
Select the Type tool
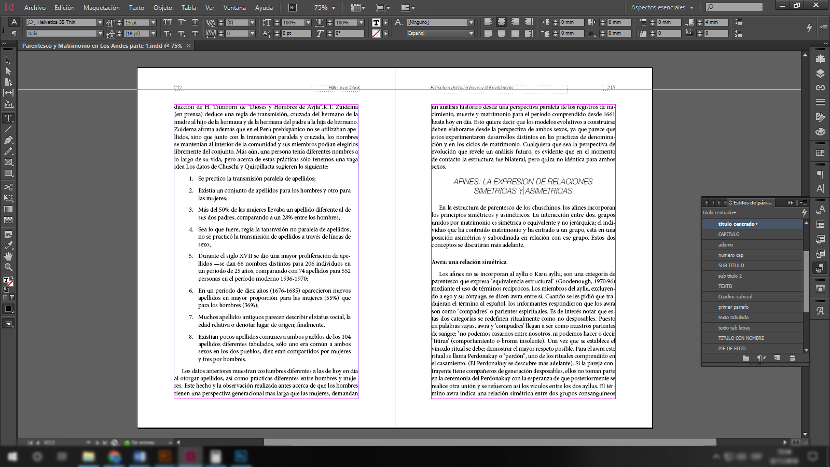tap(8, 118)
